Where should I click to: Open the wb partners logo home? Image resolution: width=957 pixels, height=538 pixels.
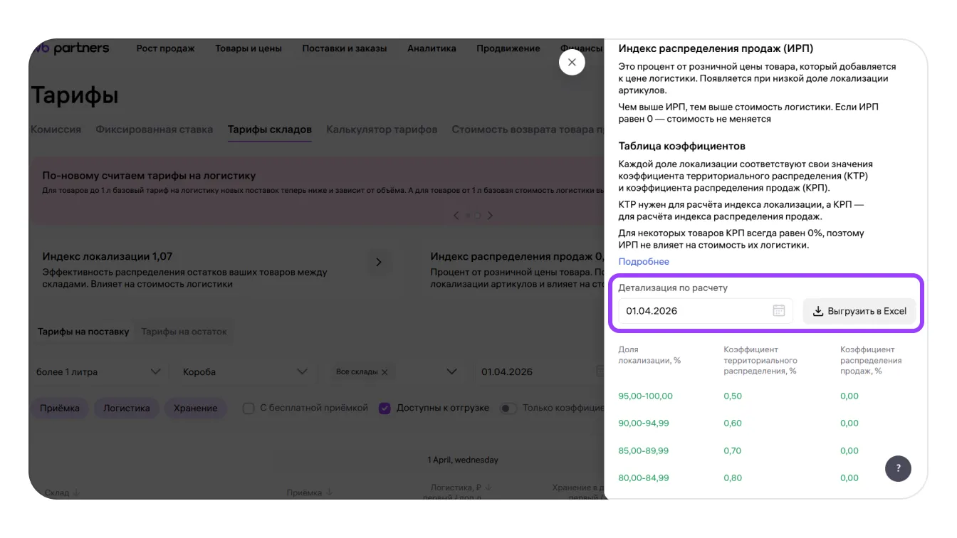click(x=71, y=48)
